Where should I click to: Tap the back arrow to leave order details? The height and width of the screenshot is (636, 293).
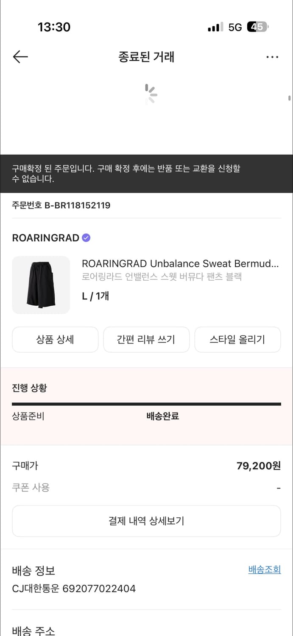(x=20, y=56)
